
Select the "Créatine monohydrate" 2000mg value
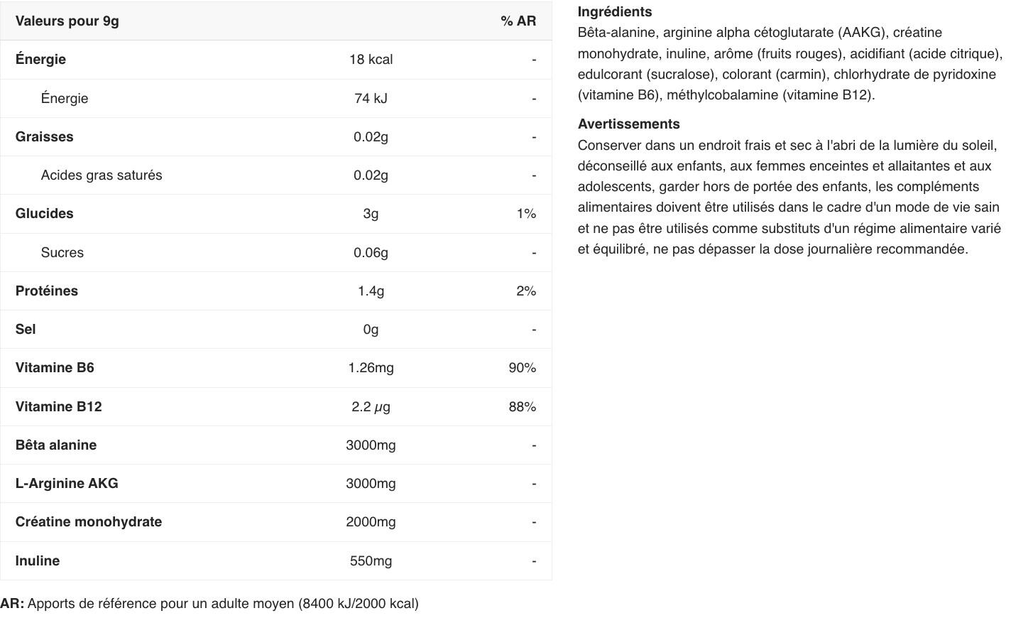coord(371,522)
